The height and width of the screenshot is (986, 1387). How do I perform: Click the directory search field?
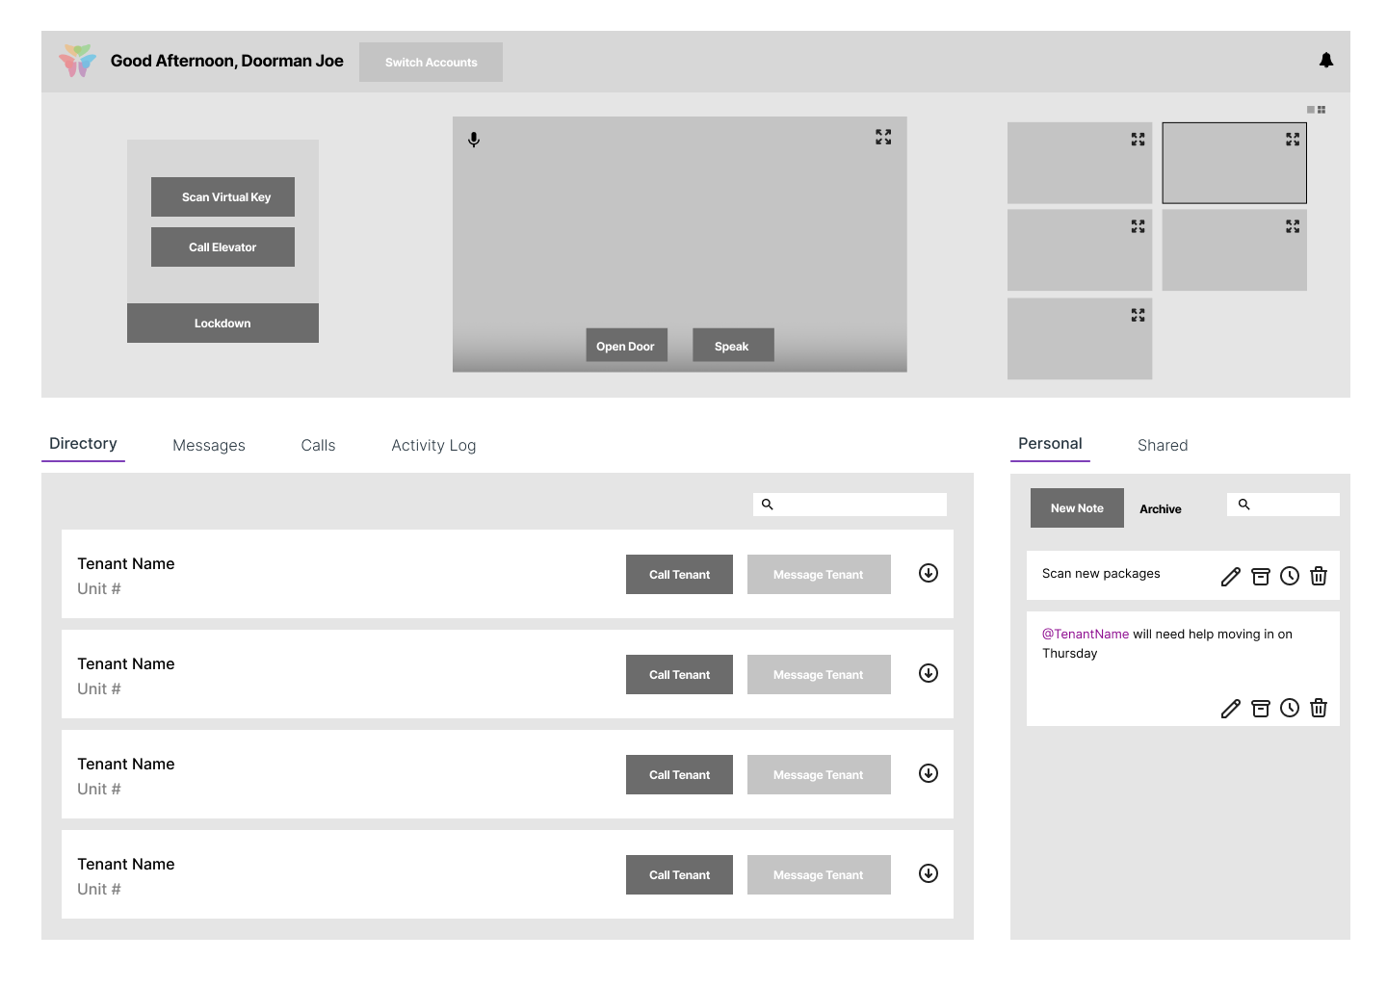pyautogui.click(x=857, y=505)
